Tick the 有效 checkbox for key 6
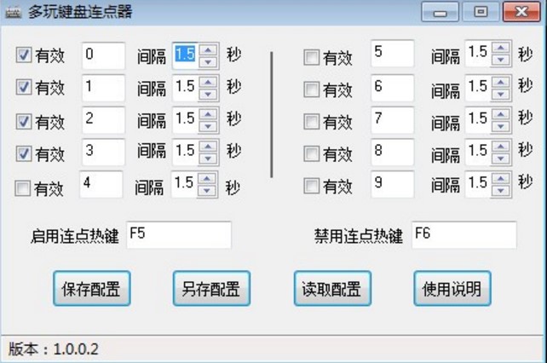Screen dimensions: 547x363 311,89
